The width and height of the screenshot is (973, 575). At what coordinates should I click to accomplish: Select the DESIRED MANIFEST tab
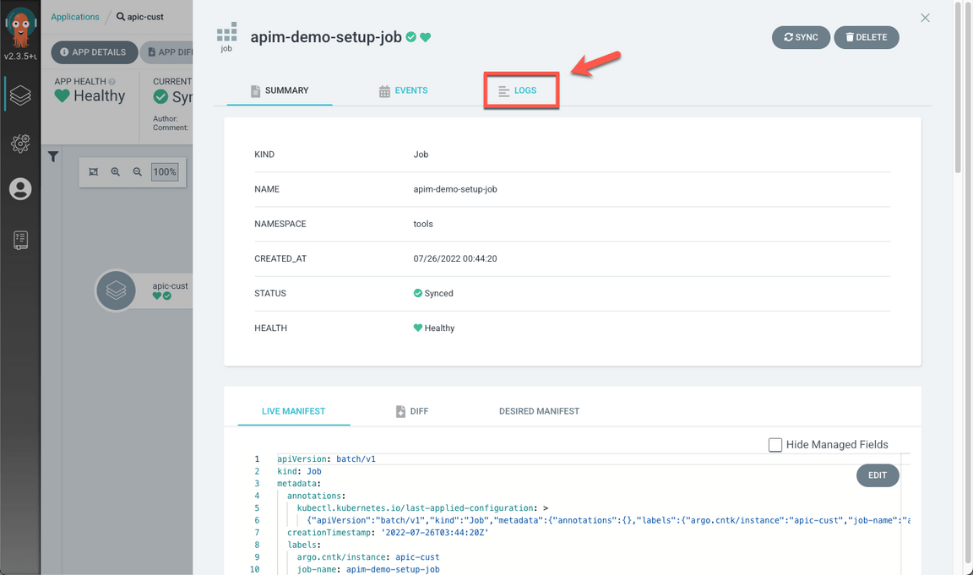[x=539, y=411]
